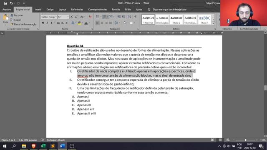Image resolution: width=267 pixels, height=150 pixels.
Task: Click Copiar in the clipboard group
Action: (16, 20)
